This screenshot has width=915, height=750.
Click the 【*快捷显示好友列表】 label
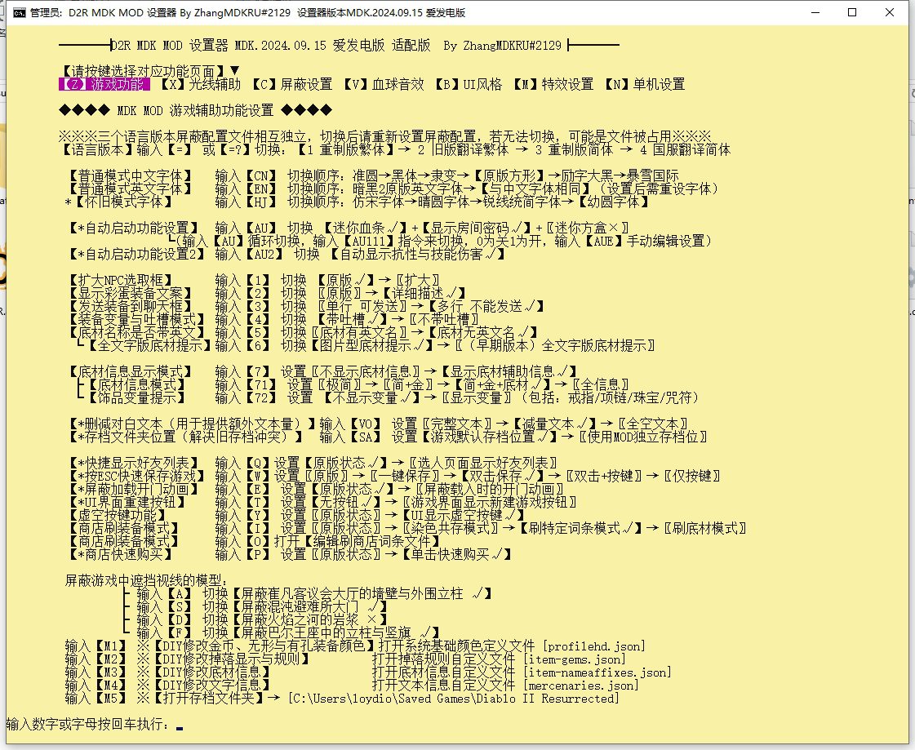pyautogui.click(x=134, y=463)
